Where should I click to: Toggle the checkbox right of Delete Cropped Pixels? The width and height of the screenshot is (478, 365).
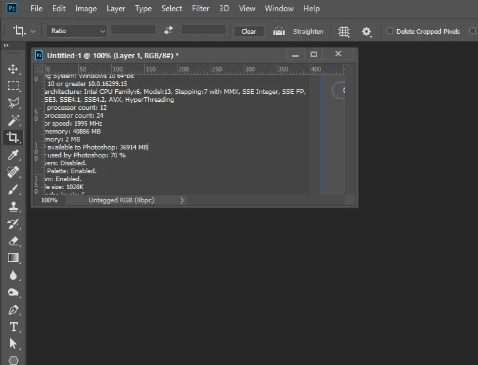click(x=473, y=31)
